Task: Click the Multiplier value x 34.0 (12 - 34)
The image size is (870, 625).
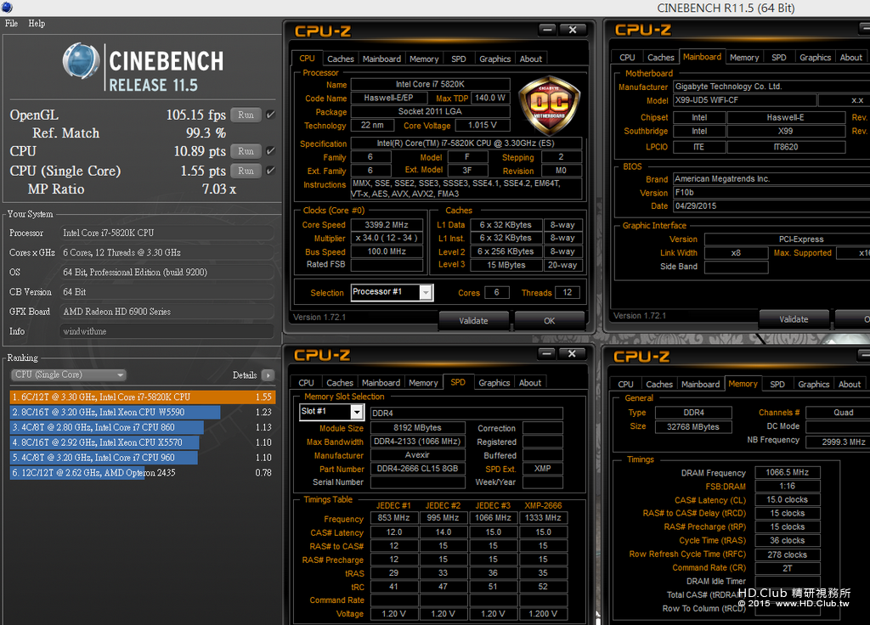Action: [x=387, y=238]
